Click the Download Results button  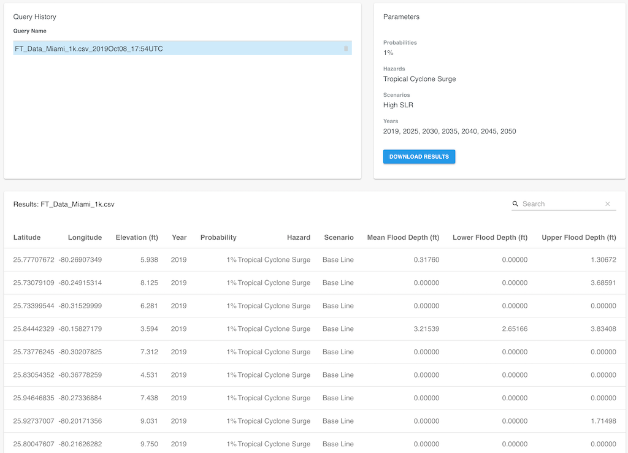coord(419,157)
